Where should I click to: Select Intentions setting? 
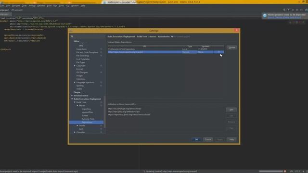[x=81, y=79]
